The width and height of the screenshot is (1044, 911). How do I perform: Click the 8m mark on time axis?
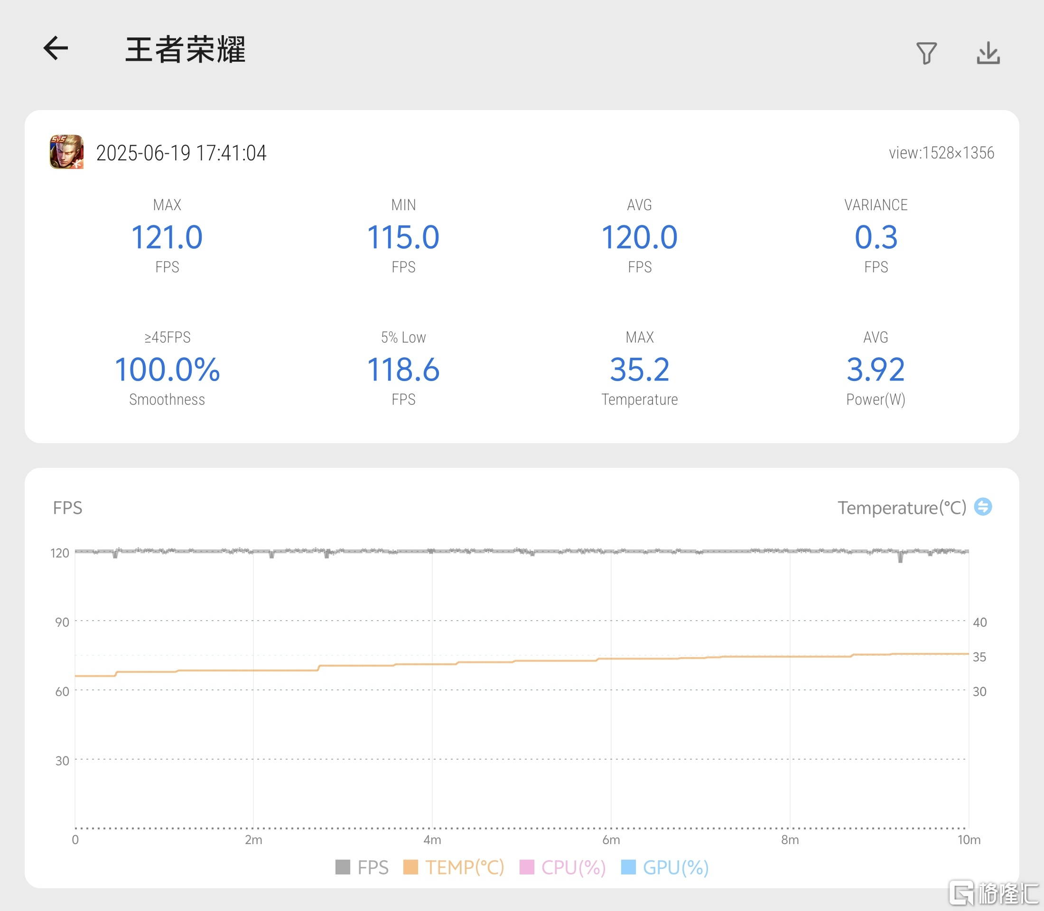pyautogui.click(x=790, y=840)
